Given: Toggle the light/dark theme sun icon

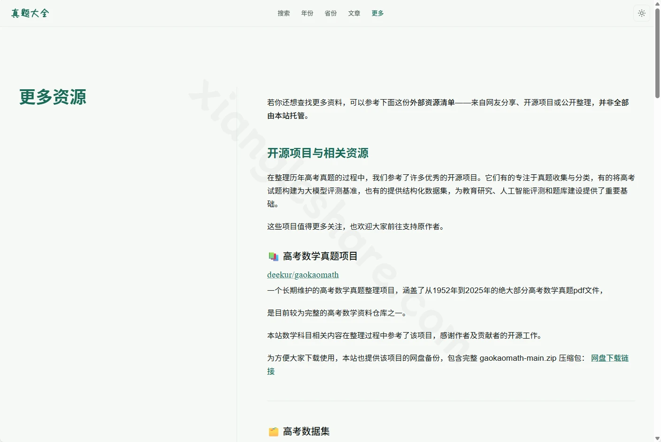Looking at the screenshot, I should click(642, 13).
